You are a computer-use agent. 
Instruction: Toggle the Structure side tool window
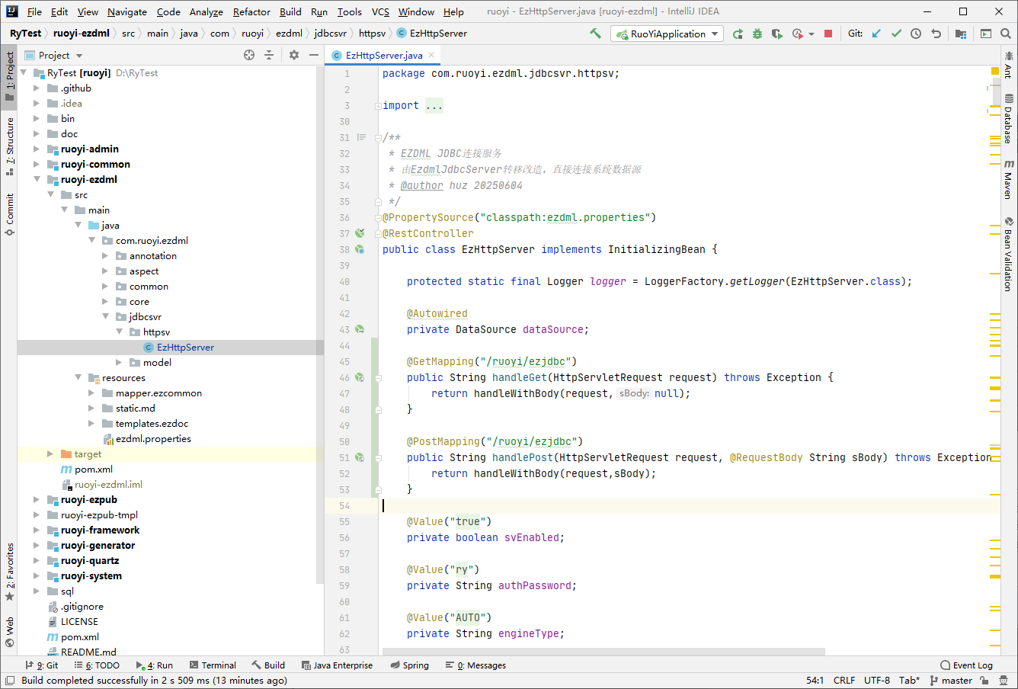click(10, 146)
